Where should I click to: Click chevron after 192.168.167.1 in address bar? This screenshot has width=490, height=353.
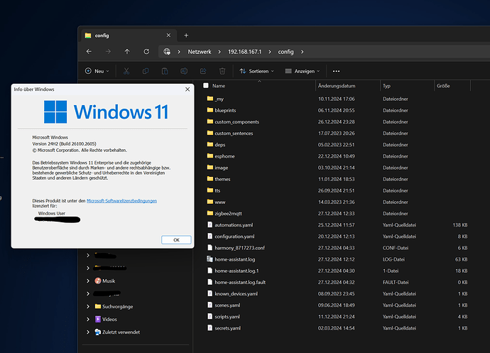270,52
